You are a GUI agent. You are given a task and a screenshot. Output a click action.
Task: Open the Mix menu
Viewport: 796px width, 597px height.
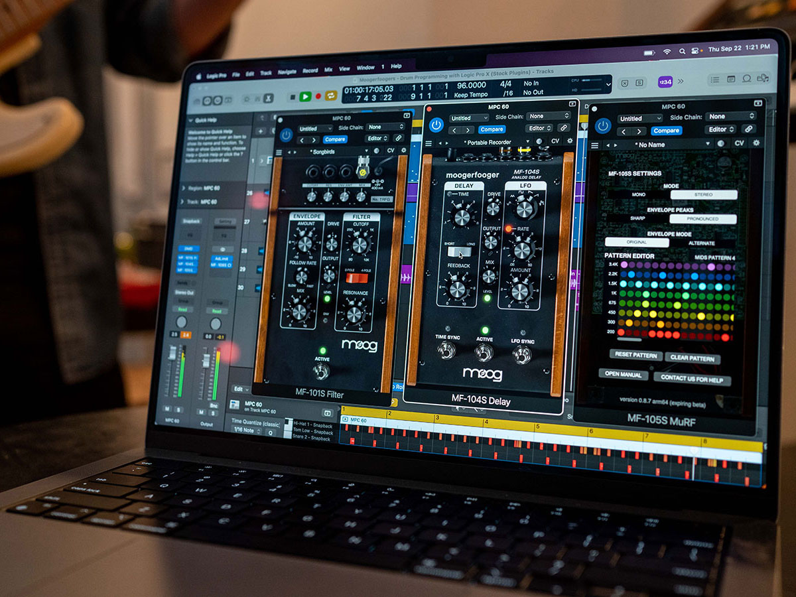coord(328,70)
